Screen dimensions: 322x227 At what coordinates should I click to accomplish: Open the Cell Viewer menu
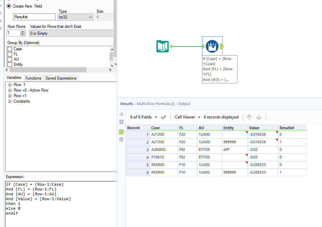[x=187, y=117]
